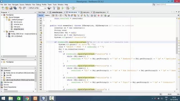Open the File menu

pos(2,4)
